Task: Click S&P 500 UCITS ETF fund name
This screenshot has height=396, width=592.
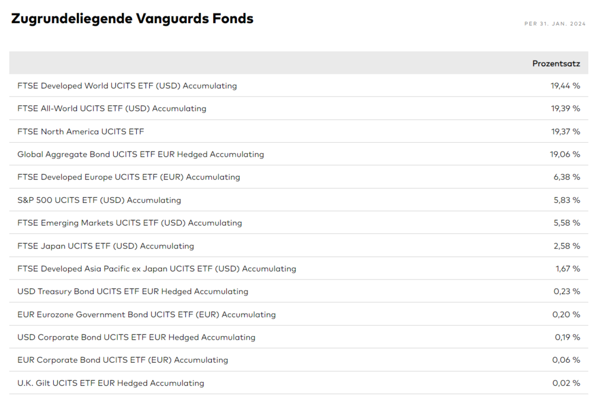Action: [99, 200]
